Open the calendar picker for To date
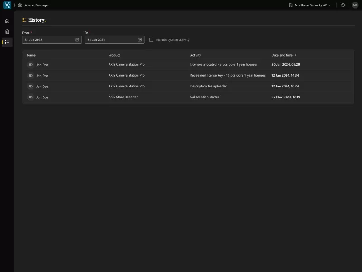 [x=140, y=40]
